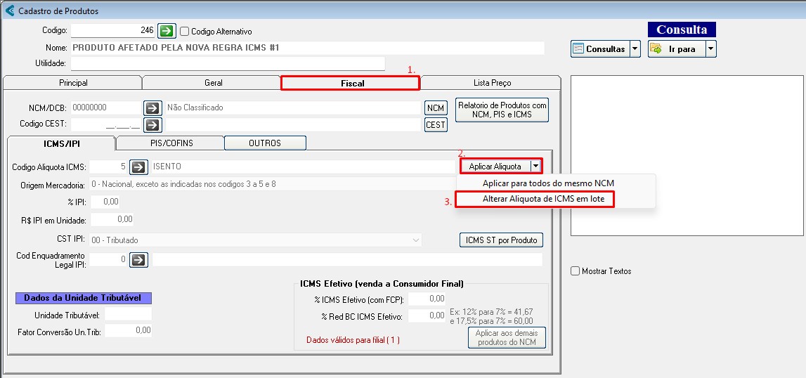
Task: Click the Cod Enquadramento Legal IPI code field
Action: tap(108, 260)
